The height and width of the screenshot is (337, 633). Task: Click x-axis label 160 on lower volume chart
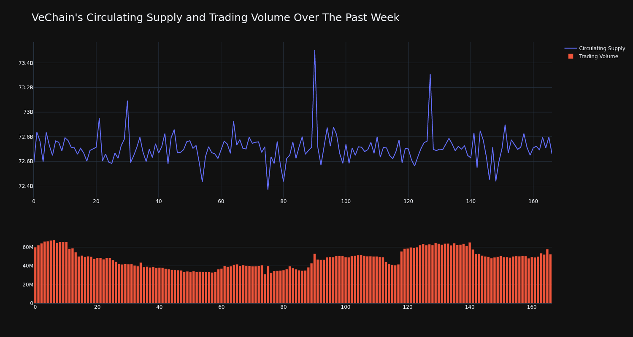tap(532, 307)
